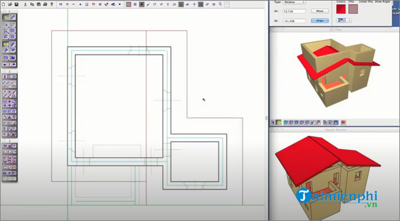The width and height of the screenshot is (400, 221).
Task: Click the dy value input field
Action: coord(294,21)
